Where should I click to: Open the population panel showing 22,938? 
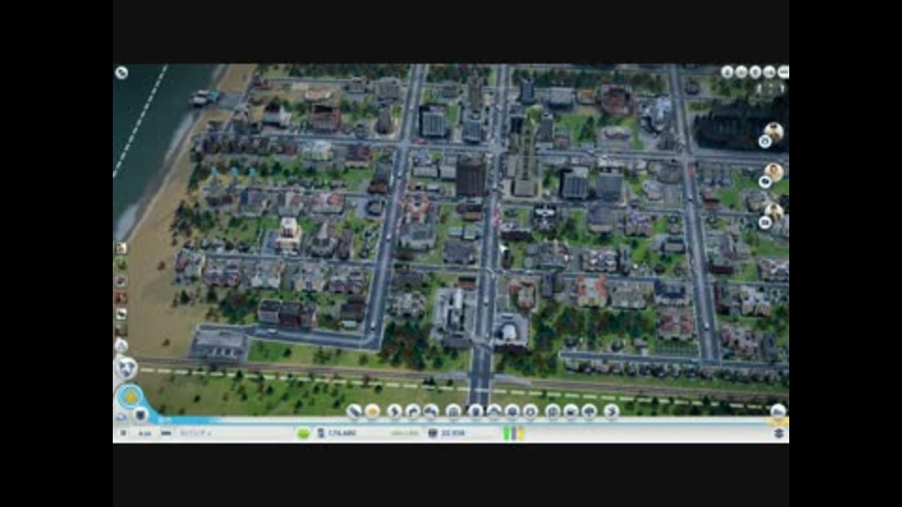pos(453,433)
